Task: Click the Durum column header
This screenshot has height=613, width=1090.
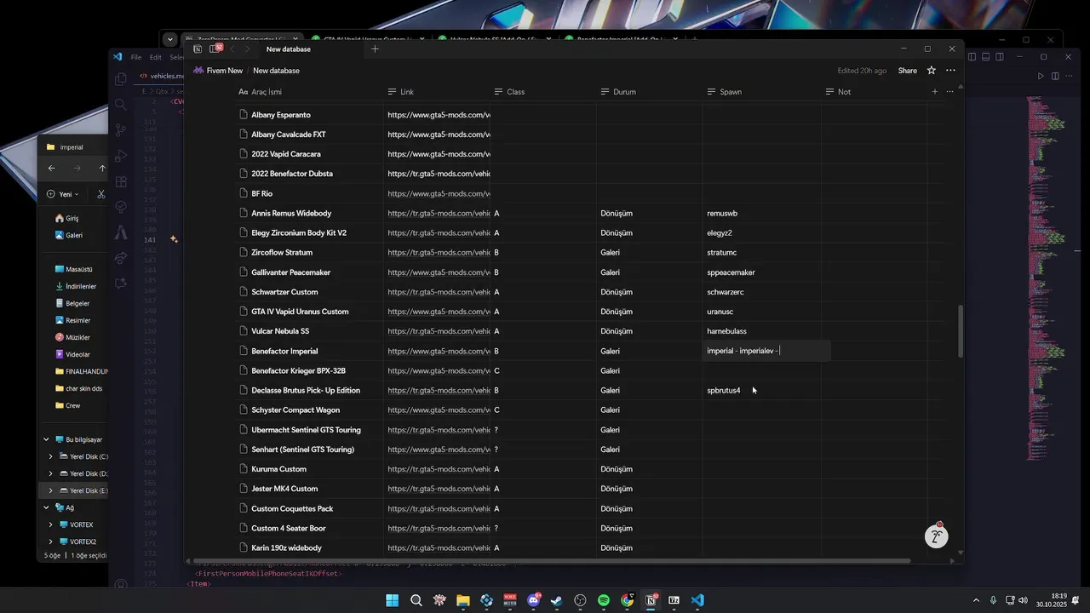Action: (x=649, y=92)
